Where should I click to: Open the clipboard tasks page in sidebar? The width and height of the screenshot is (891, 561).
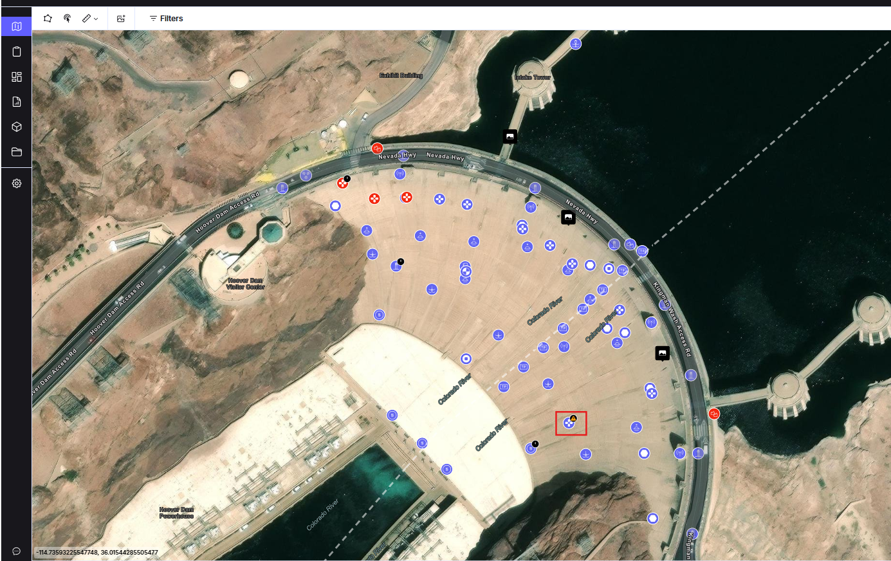17,51
